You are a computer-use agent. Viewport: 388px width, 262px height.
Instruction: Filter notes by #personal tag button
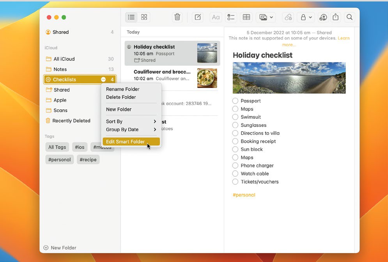click(x=59, y=160)
